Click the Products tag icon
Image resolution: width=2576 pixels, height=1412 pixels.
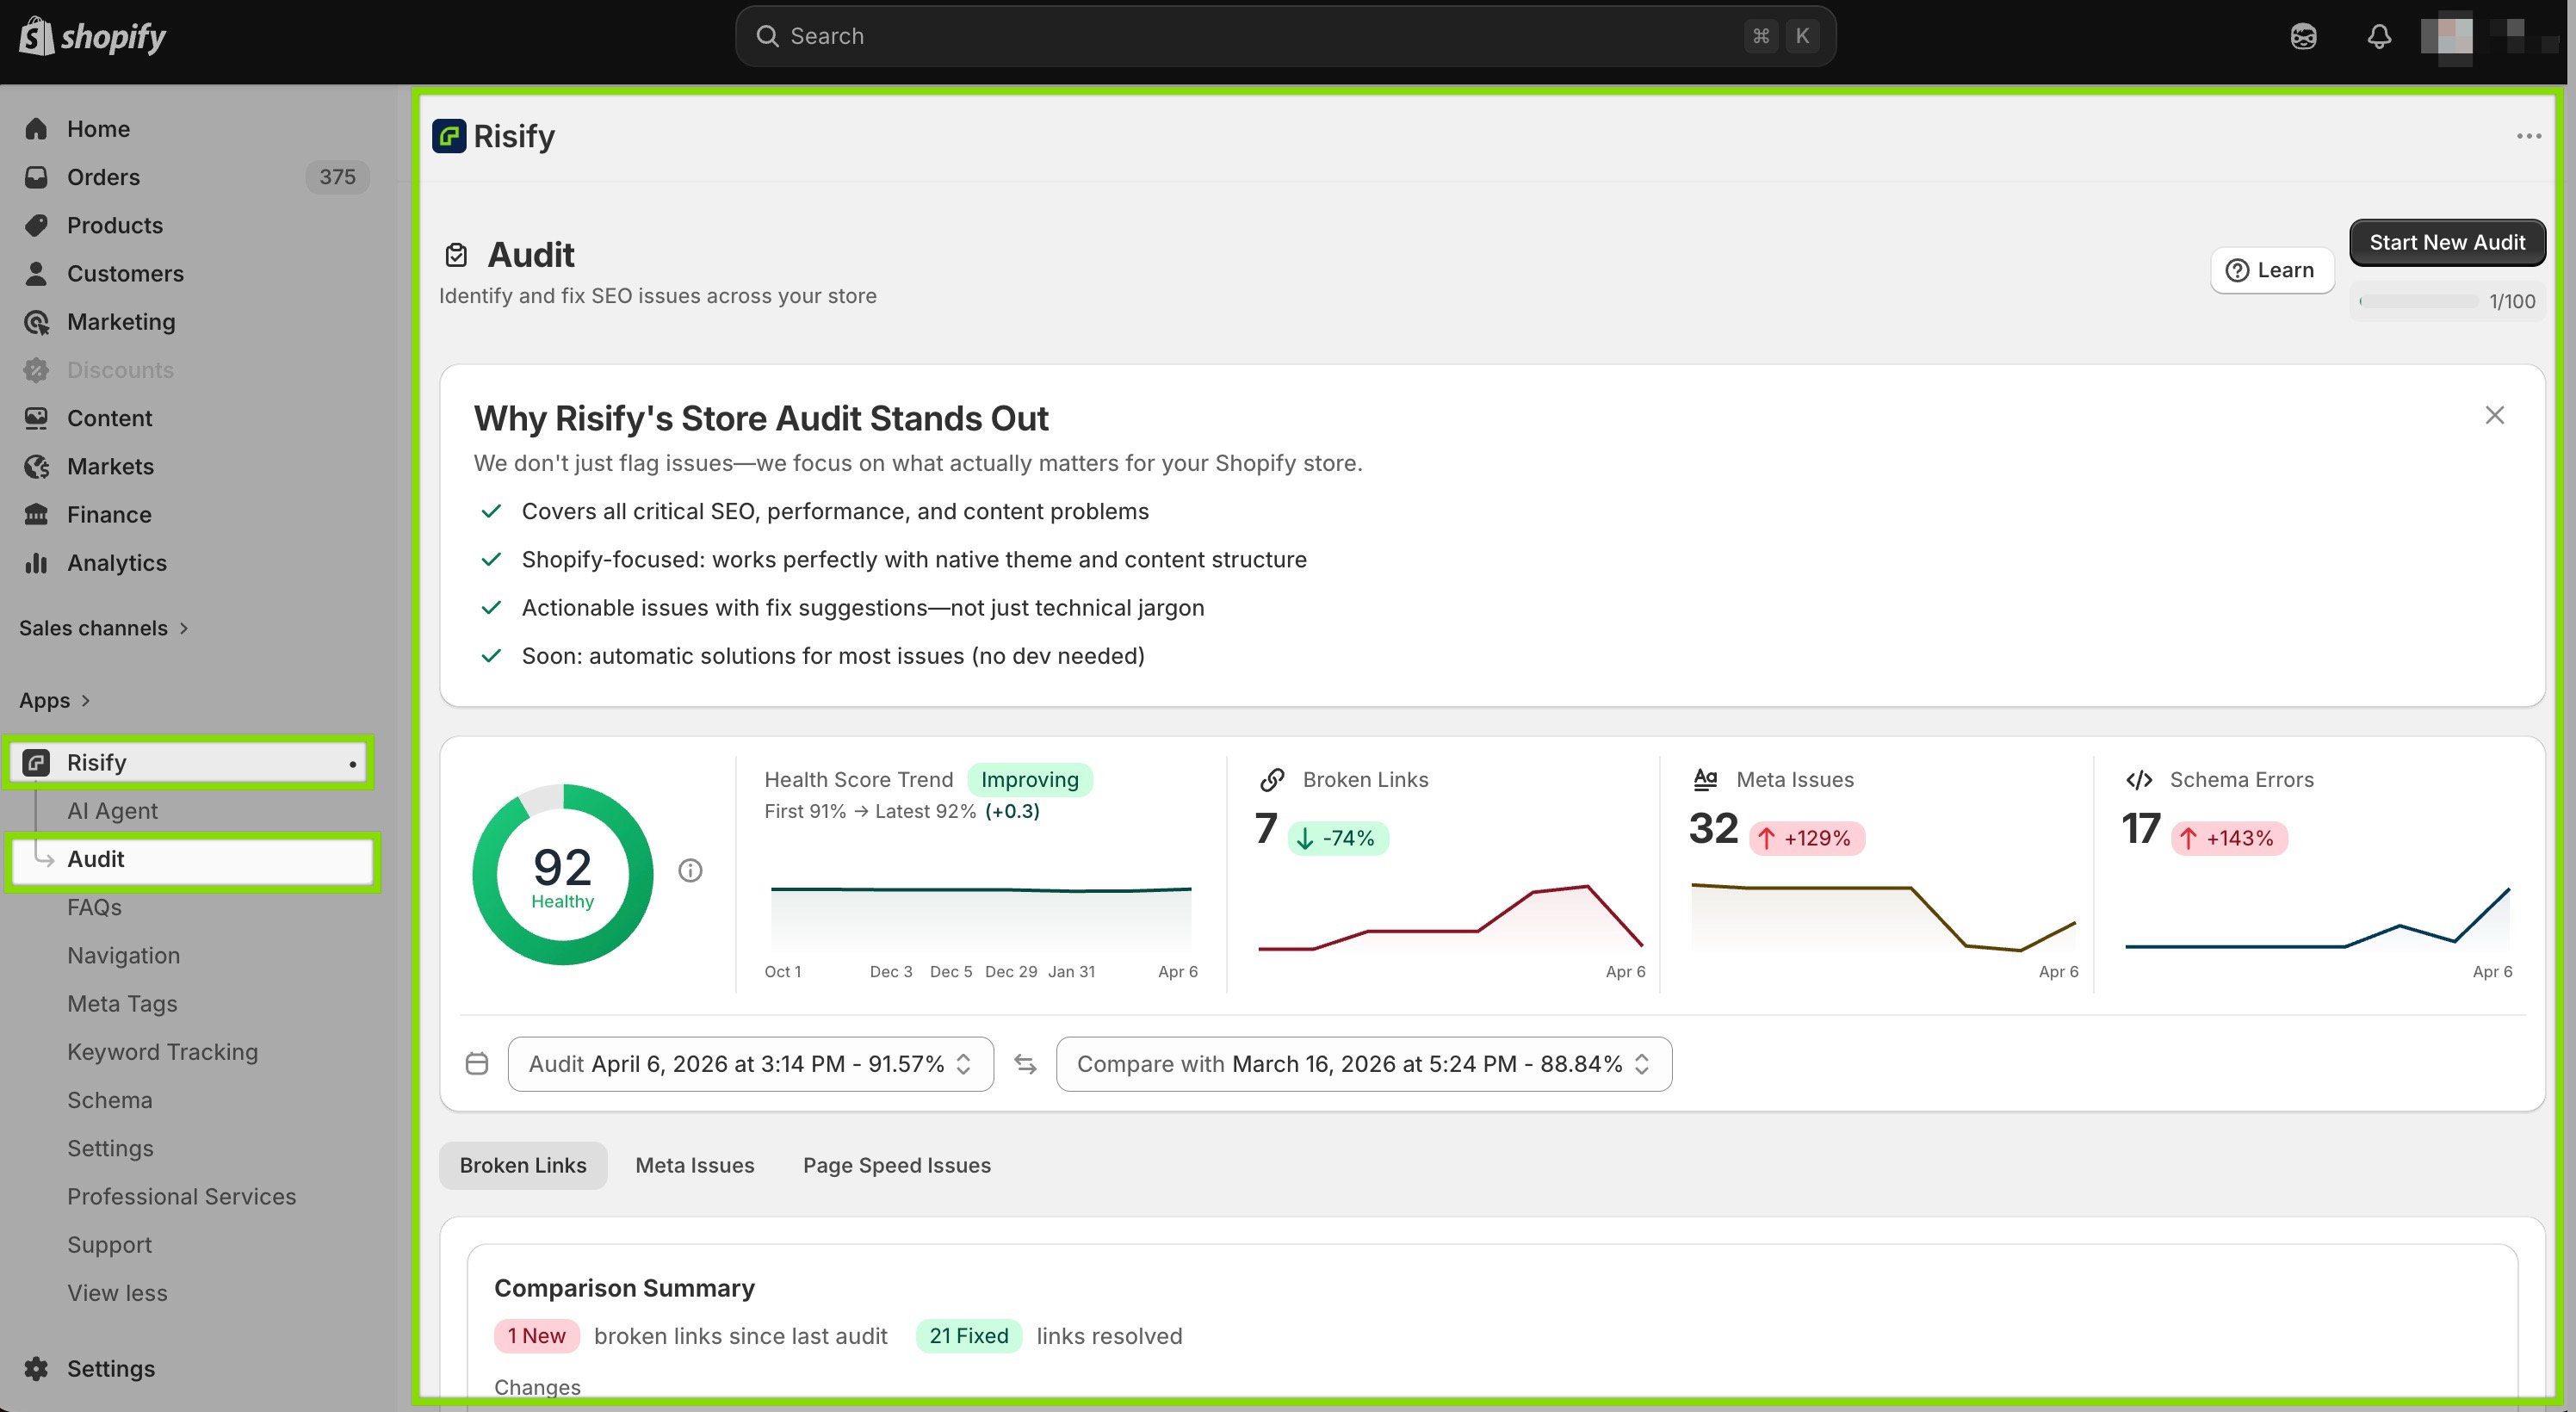[x=36, y=225]
